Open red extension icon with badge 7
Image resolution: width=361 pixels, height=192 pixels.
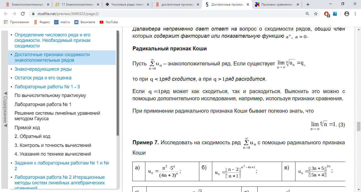coord(327,14)
